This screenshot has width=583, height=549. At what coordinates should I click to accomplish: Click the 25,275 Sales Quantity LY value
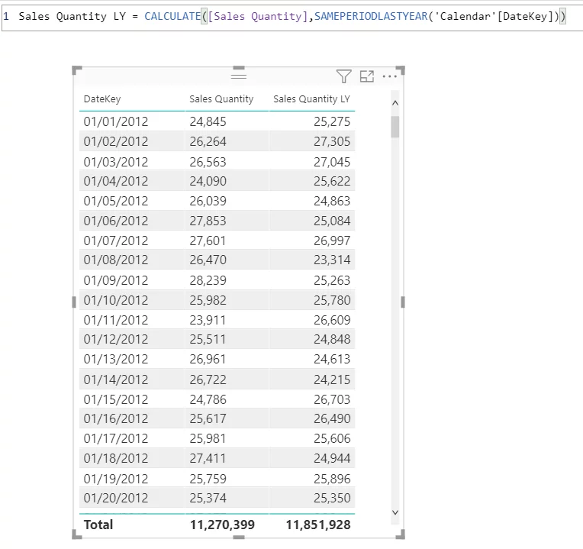click(332, 121)
